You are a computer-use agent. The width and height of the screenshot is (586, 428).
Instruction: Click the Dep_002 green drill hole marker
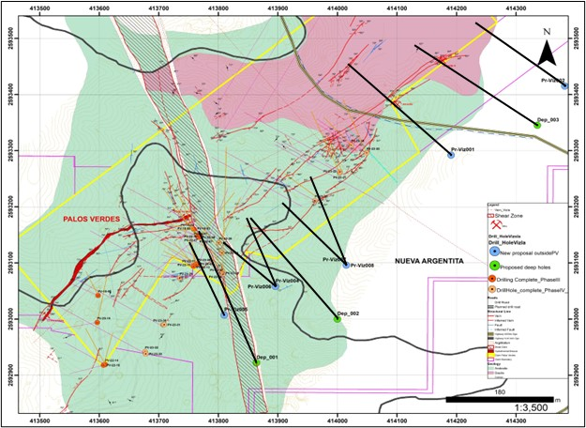pos(337,319)
